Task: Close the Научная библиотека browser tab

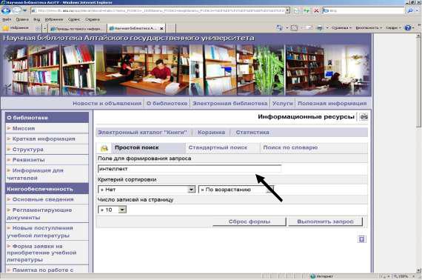Action: (x=161, y=28)
